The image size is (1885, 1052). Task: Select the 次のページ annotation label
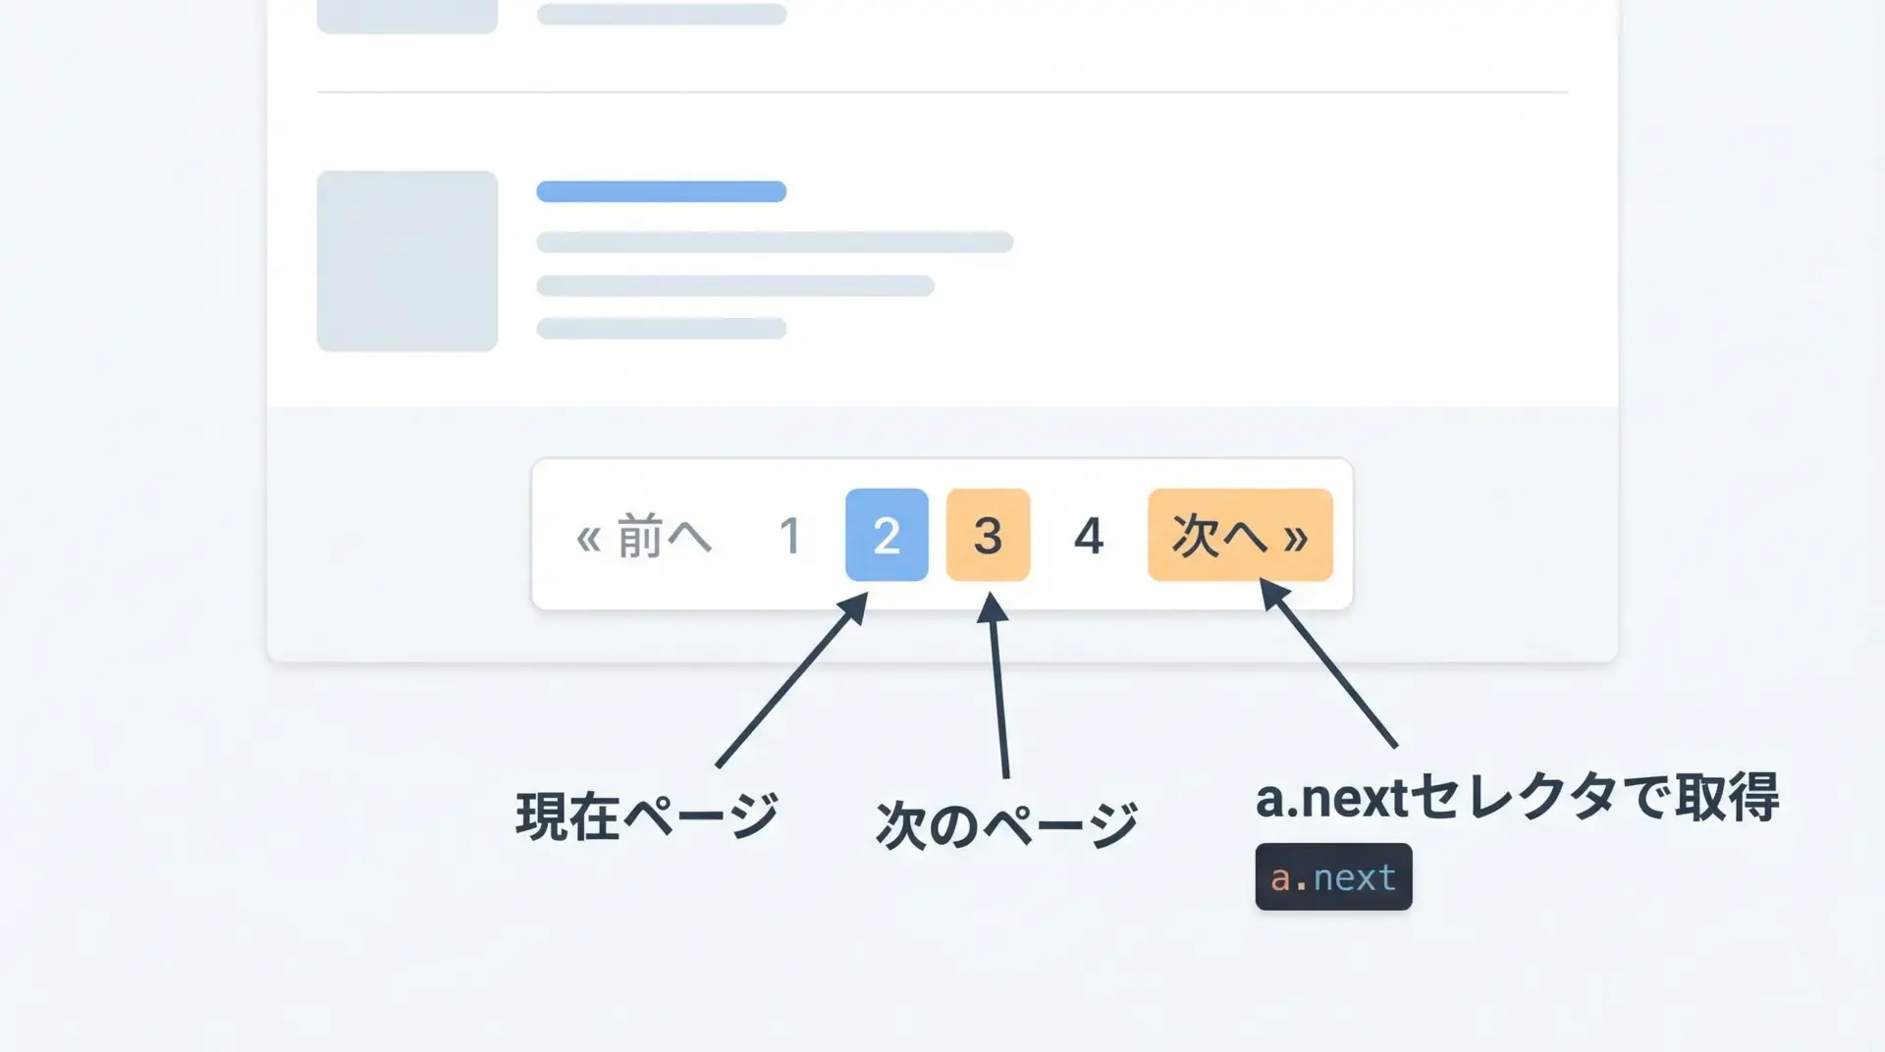pyautogui.click(x=1006, y=824)
